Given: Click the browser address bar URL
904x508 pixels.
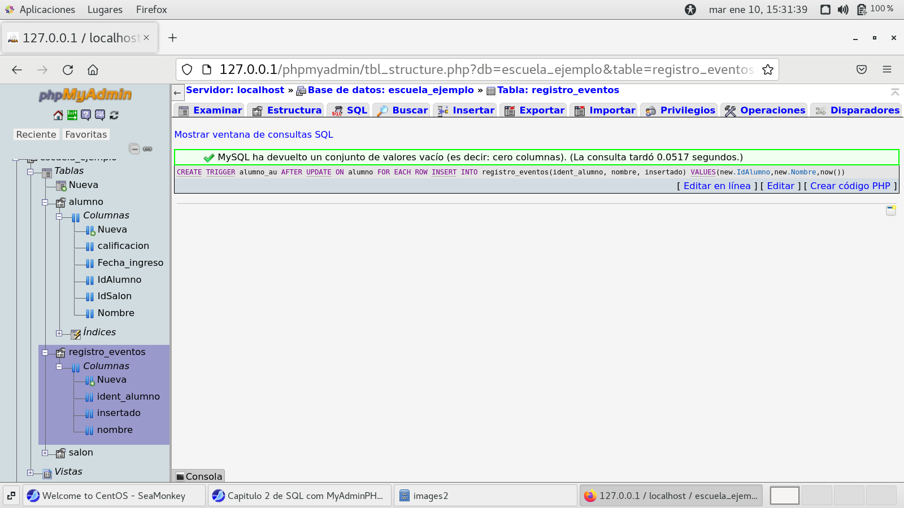Looking at the screenshot, I should 486,69.
